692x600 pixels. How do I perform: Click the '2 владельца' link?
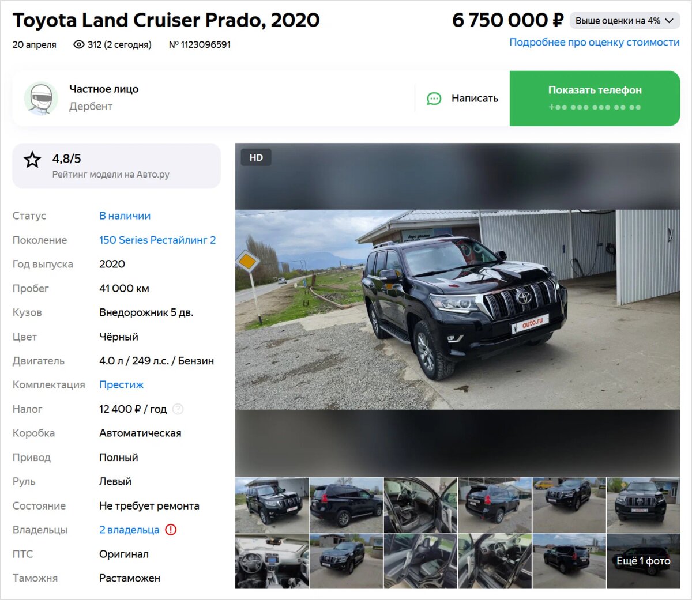click(x=129, y=529)
